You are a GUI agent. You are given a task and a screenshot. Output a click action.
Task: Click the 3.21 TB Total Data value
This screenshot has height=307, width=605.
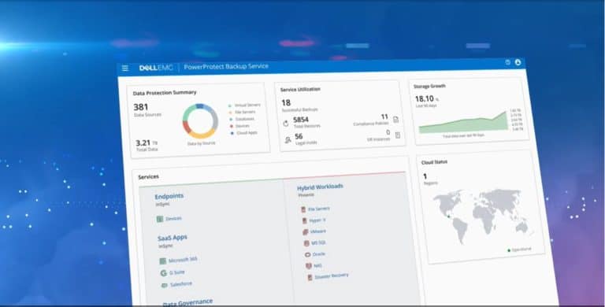point(147,143)
